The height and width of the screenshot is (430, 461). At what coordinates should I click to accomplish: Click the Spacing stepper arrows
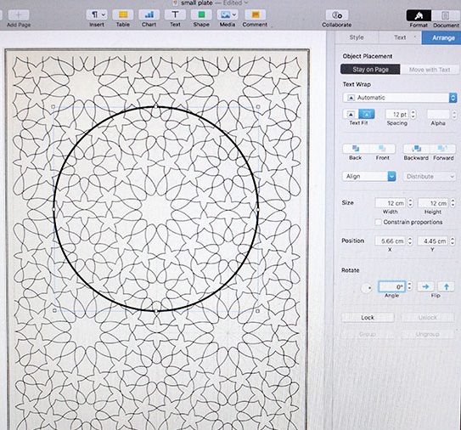point(413,114)
